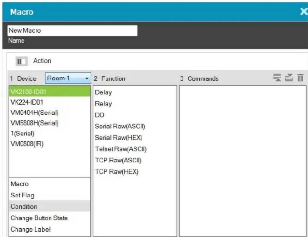The image size is (308, 237).
Task: Pick the 1(Serial) device
Action: (x=49, y=133)
